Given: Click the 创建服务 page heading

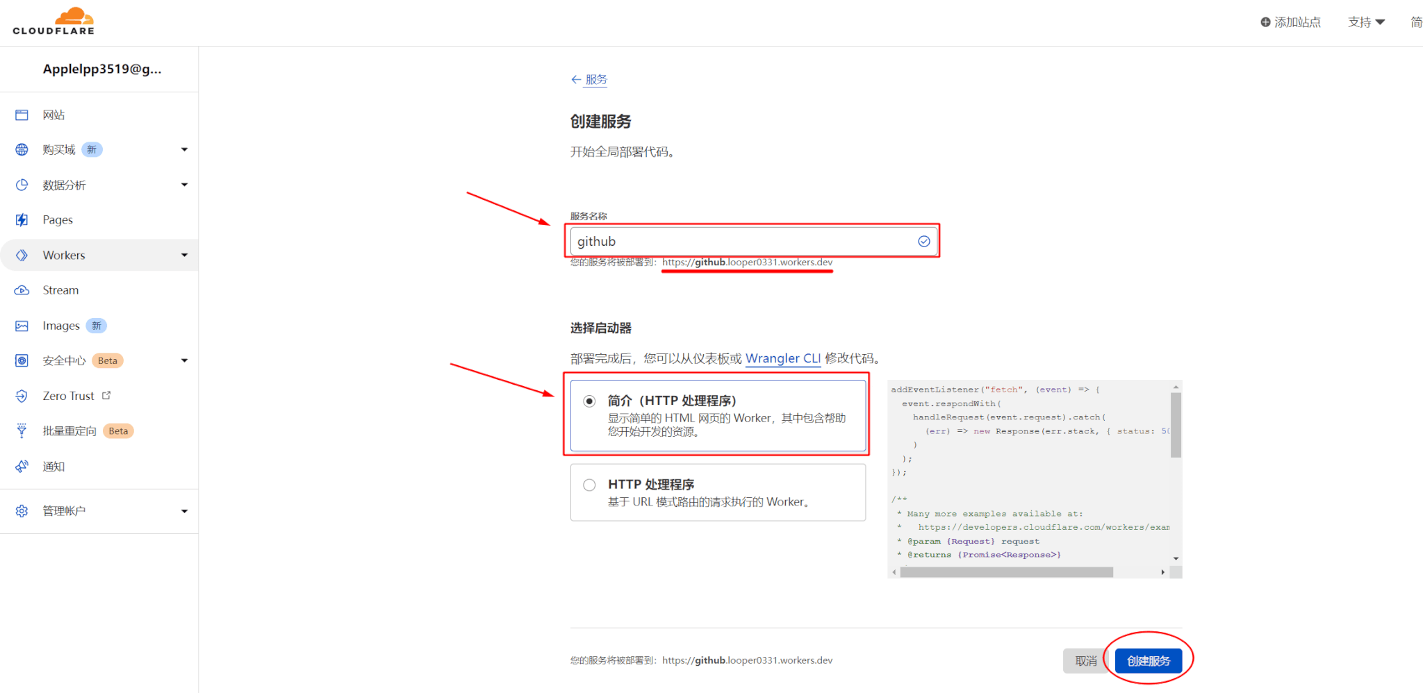Looking at the screenshot, I should tap(600, 122).
